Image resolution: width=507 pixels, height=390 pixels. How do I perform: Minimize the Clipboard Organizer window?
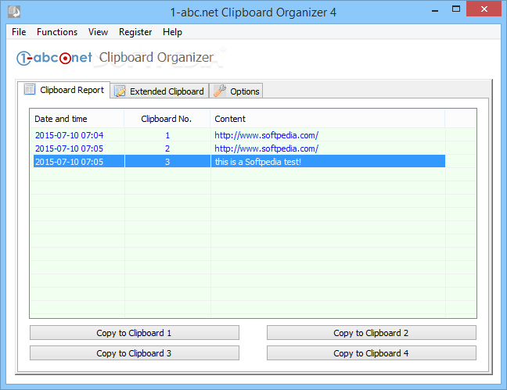[435, 9]
